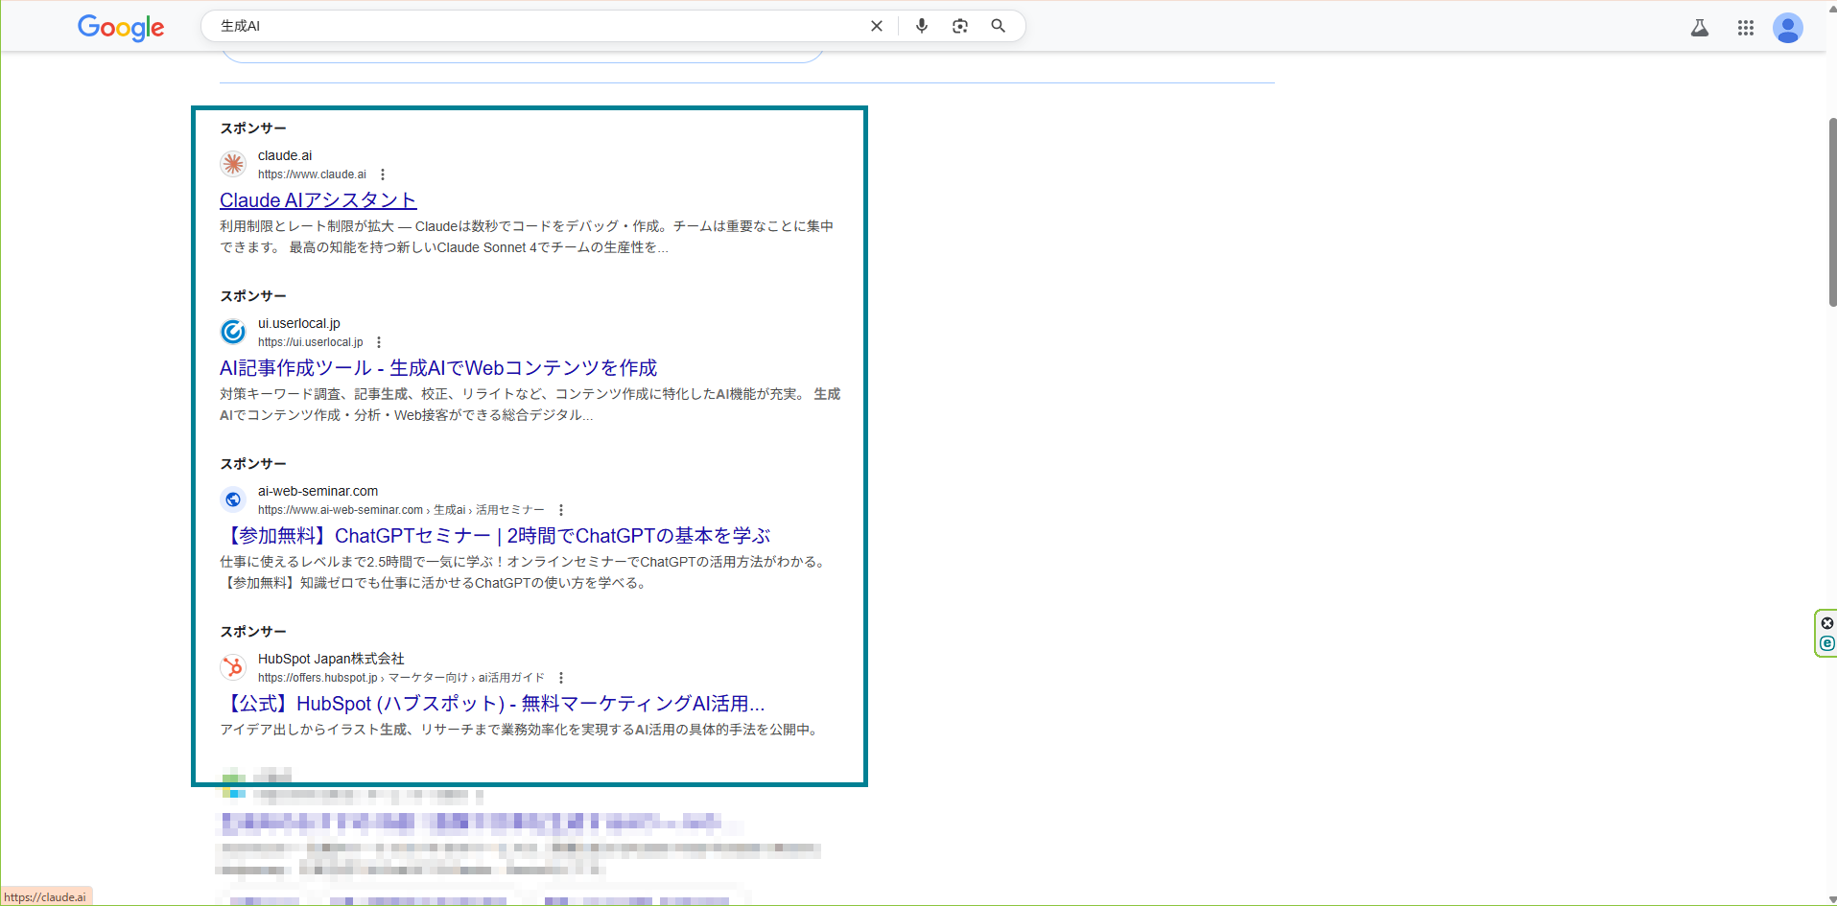Open the Claude AIアシスタント link
1837x906 pixels.
tap(318, 200)
